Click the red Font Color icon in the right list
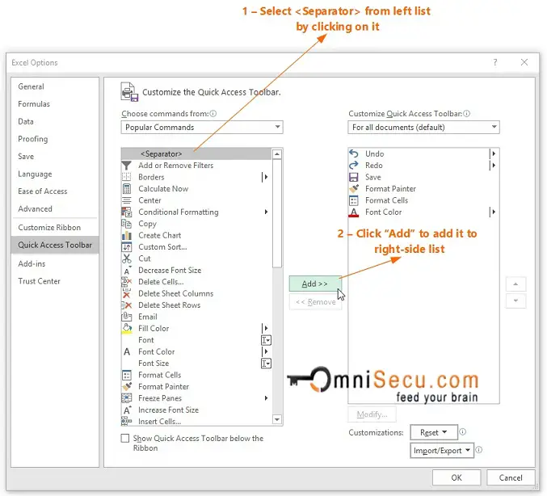Screen dimensions: 547x496 pyautogui.click(x=354, y=212)
